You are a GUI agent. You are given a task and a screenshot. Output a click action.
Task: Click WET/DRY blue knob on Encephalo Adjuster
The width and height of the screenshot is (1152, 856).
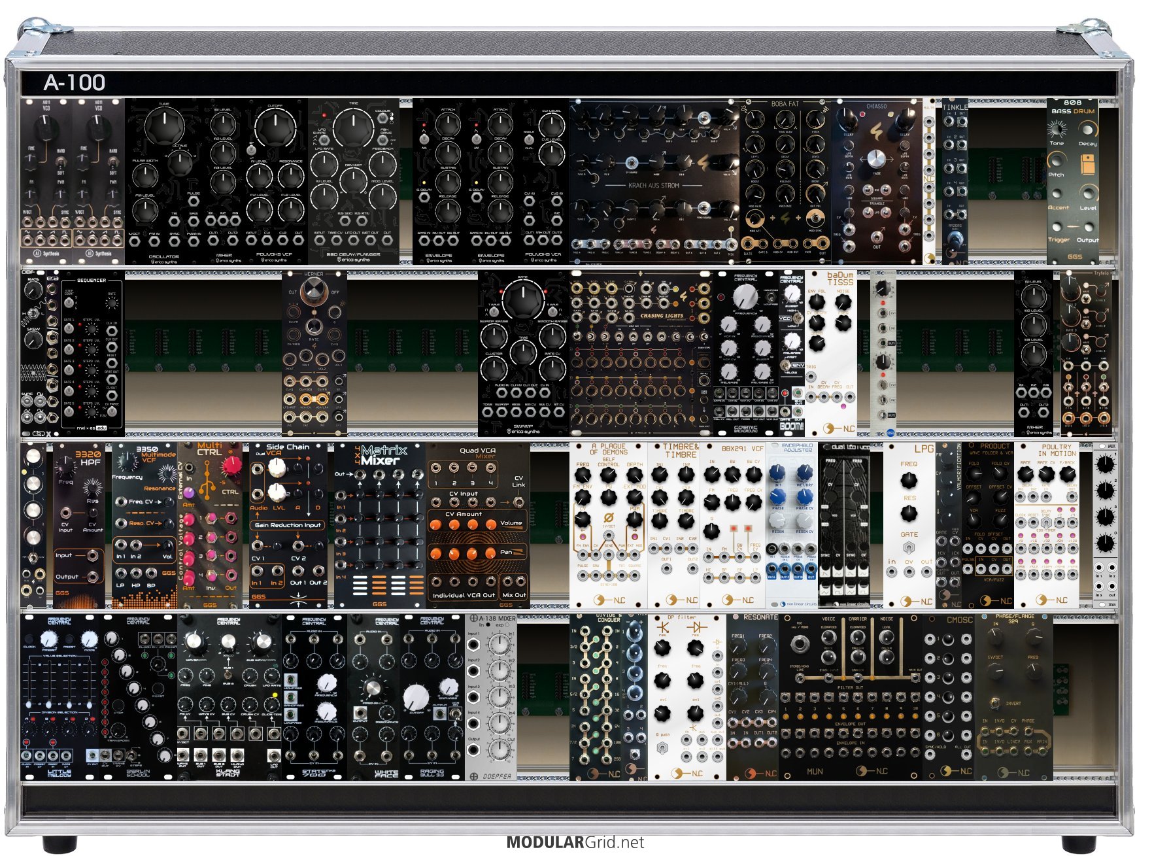click(x=804, y=472)
